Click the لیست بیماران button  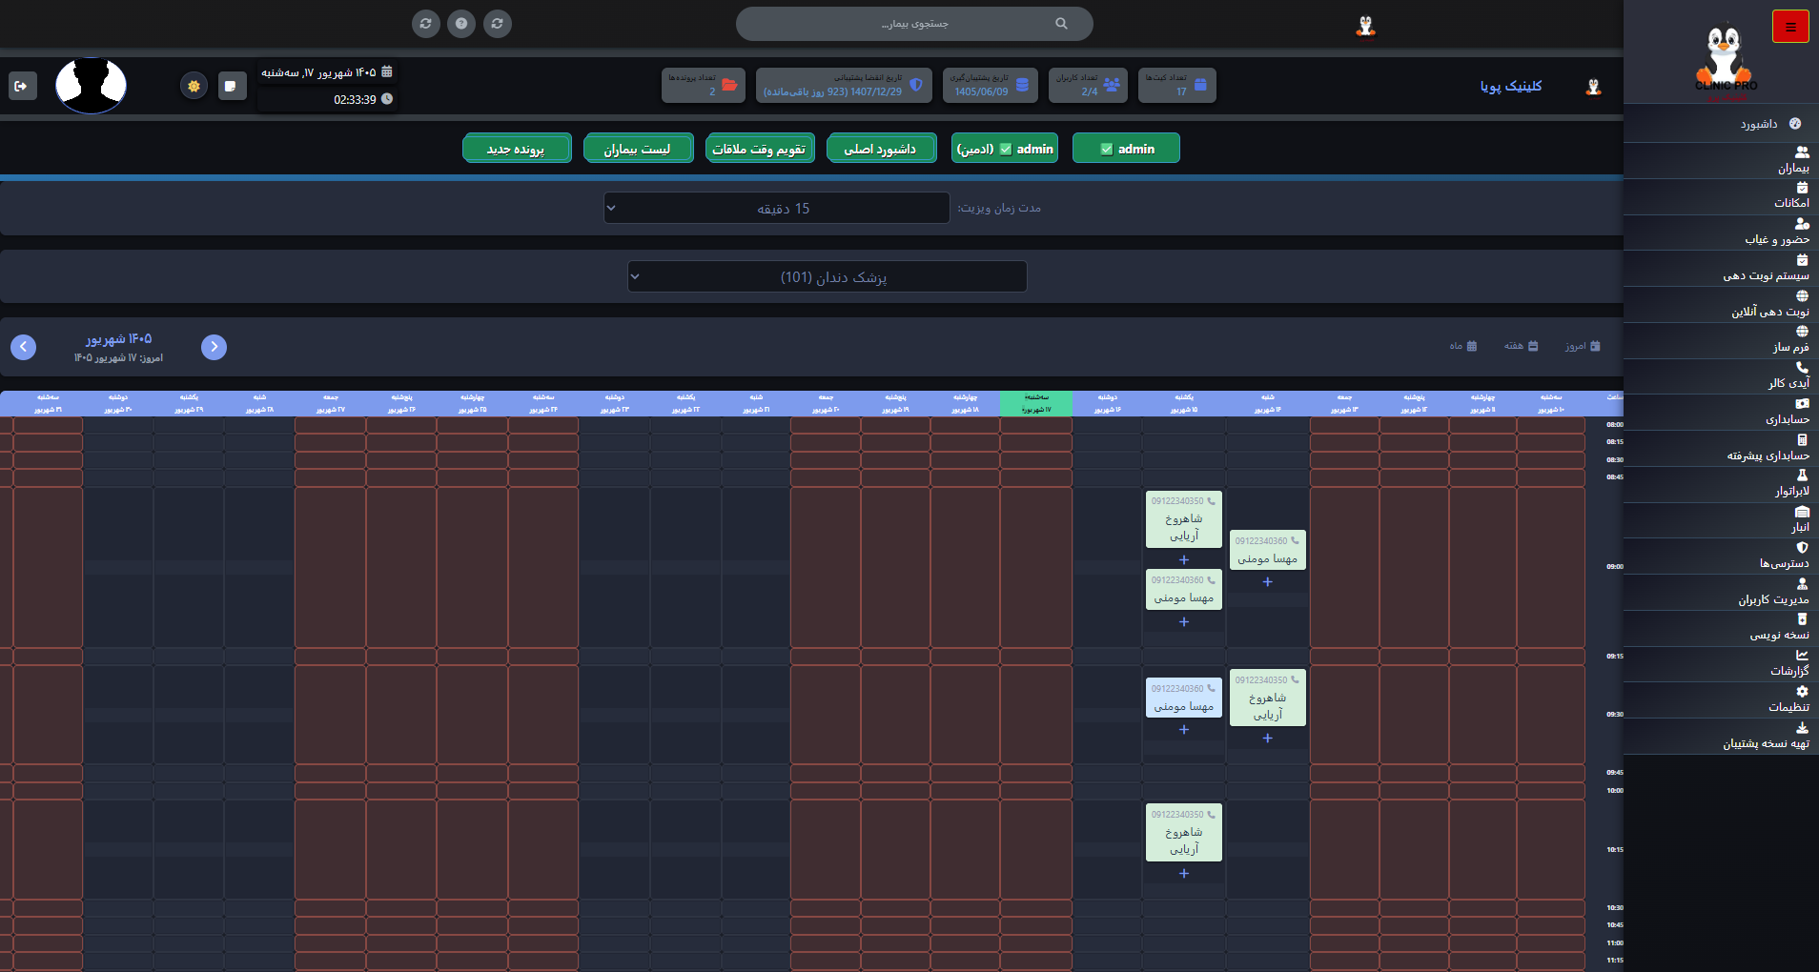(x=638, y=148)
